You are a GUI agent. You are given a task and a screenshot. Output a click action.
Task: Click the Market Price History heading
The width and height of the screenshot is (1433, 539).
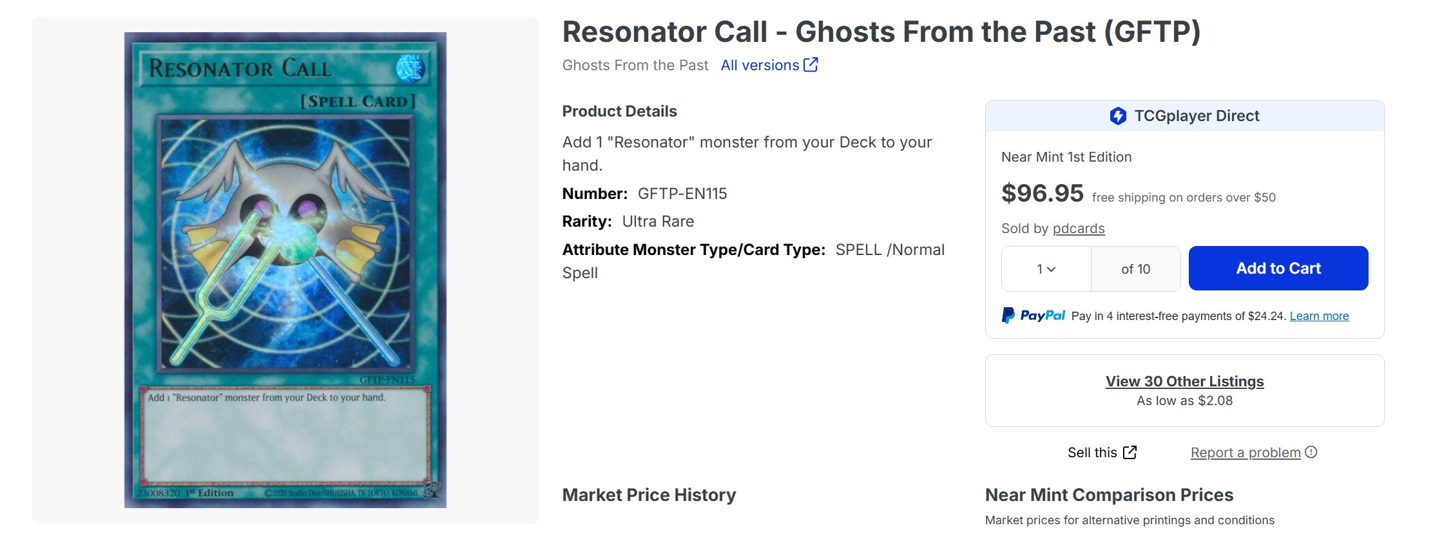(649, 495)
